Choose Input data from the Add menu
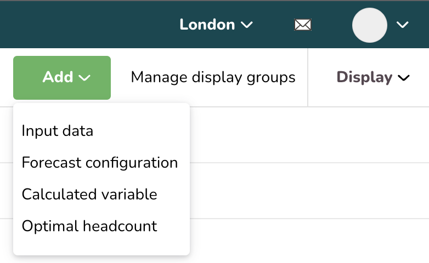The height and width of the screenshot is (263, 429). [x=58, y=131]
